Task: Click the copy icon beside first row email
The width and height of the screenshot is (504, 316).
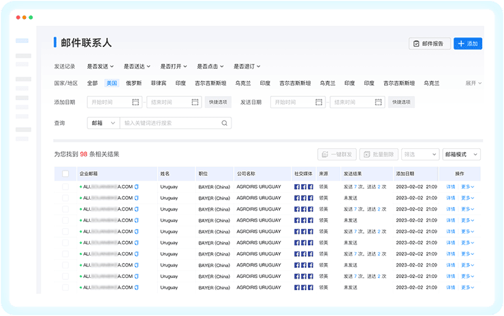Action: 136,187
